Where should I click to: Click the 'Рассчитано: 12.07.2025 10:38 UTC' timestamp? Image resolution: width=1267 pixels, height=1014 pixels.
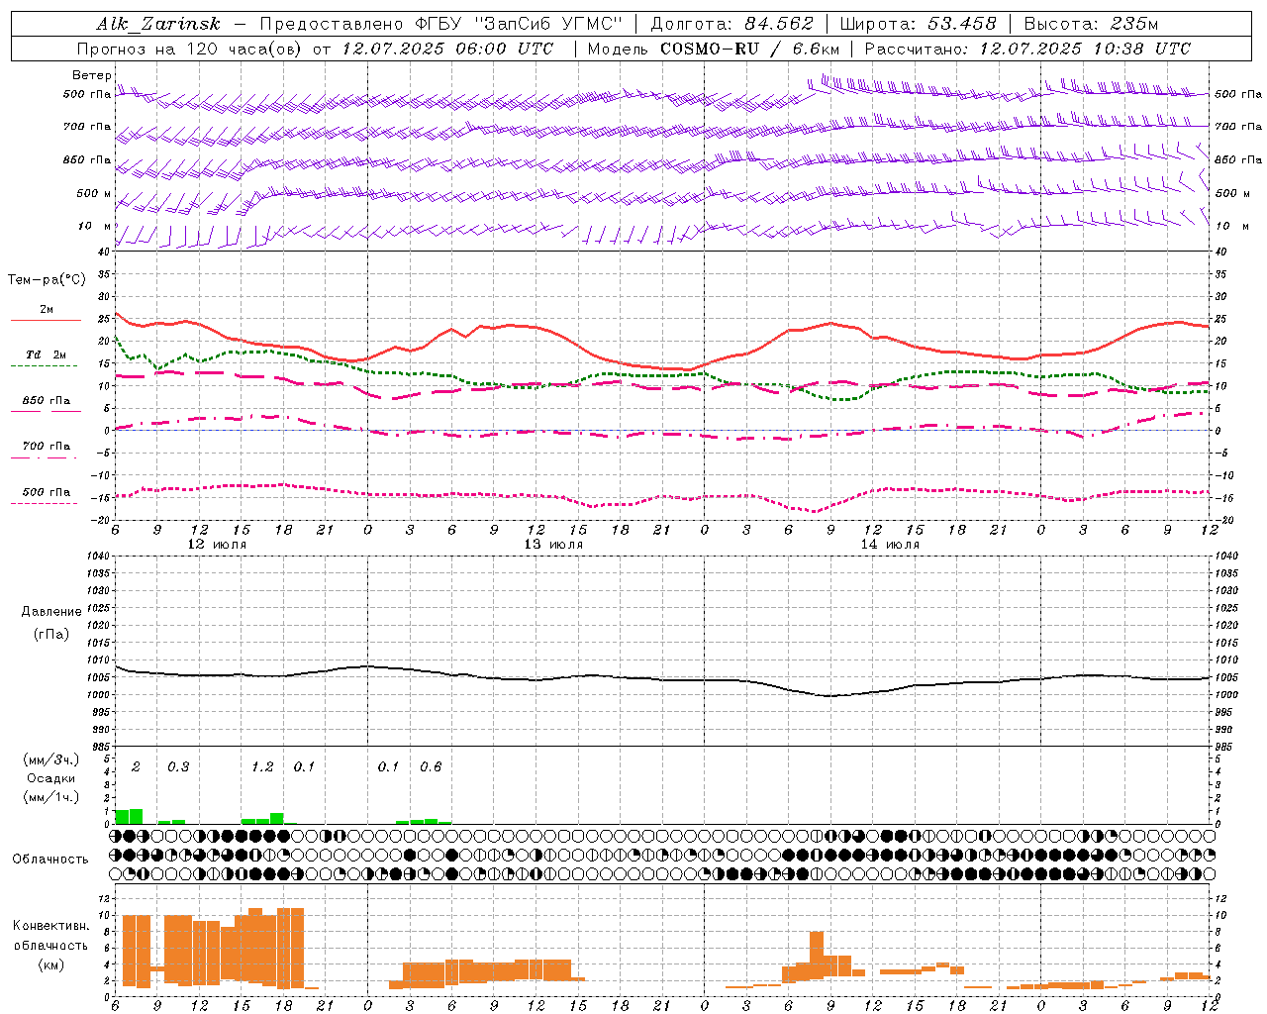coord(1027,49)
